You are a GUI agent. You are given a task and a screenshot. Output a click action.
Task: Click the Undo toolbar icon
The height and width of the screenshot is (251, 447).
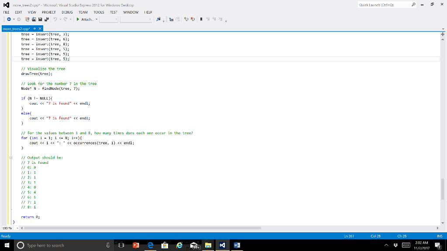pyautogui.click(x=55, y=19)
